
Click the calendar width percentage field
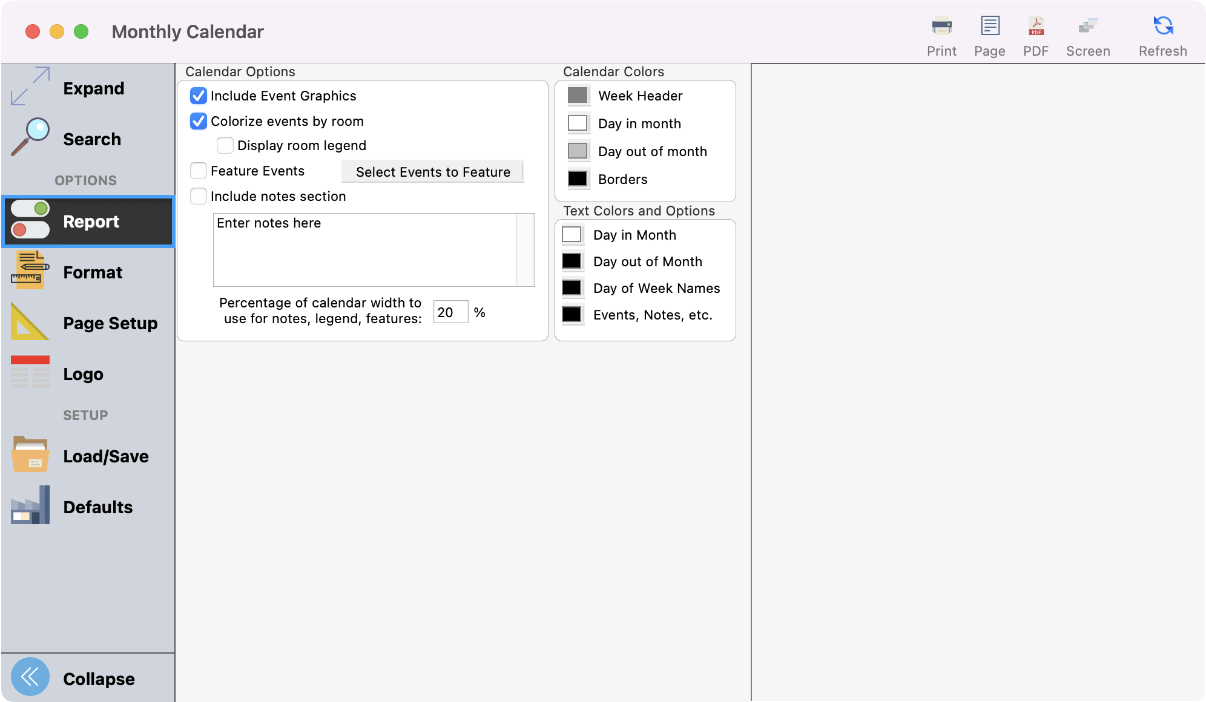[450, 312]
